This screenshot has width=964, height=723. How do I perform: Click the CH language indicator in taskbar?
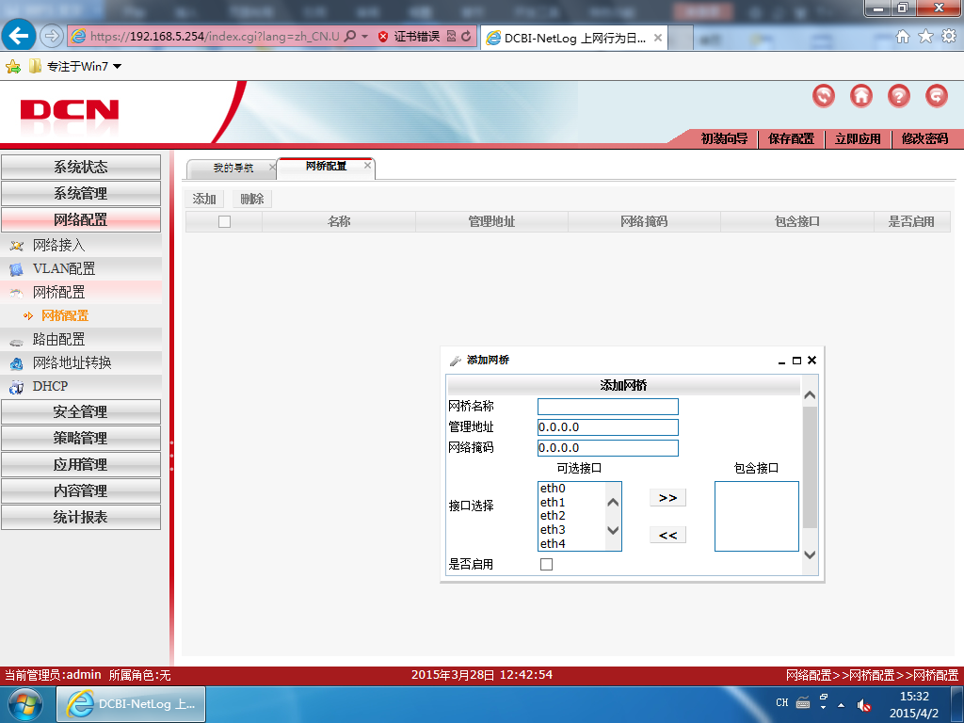point(781,702)
